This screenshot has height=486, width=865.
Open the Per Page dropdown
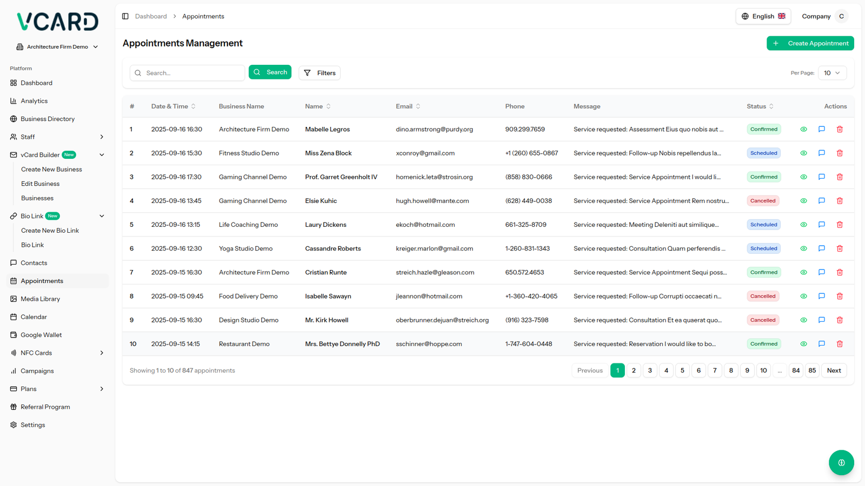tap(831, 73)
